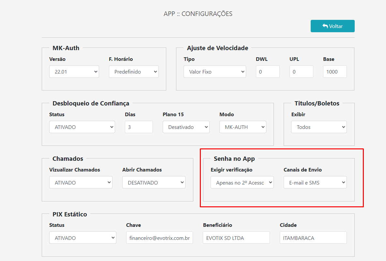The height and width of the screenshot is (261, 386).
Task: Open the F. Horário dropdown set to Predefinido
Action: 134,72
